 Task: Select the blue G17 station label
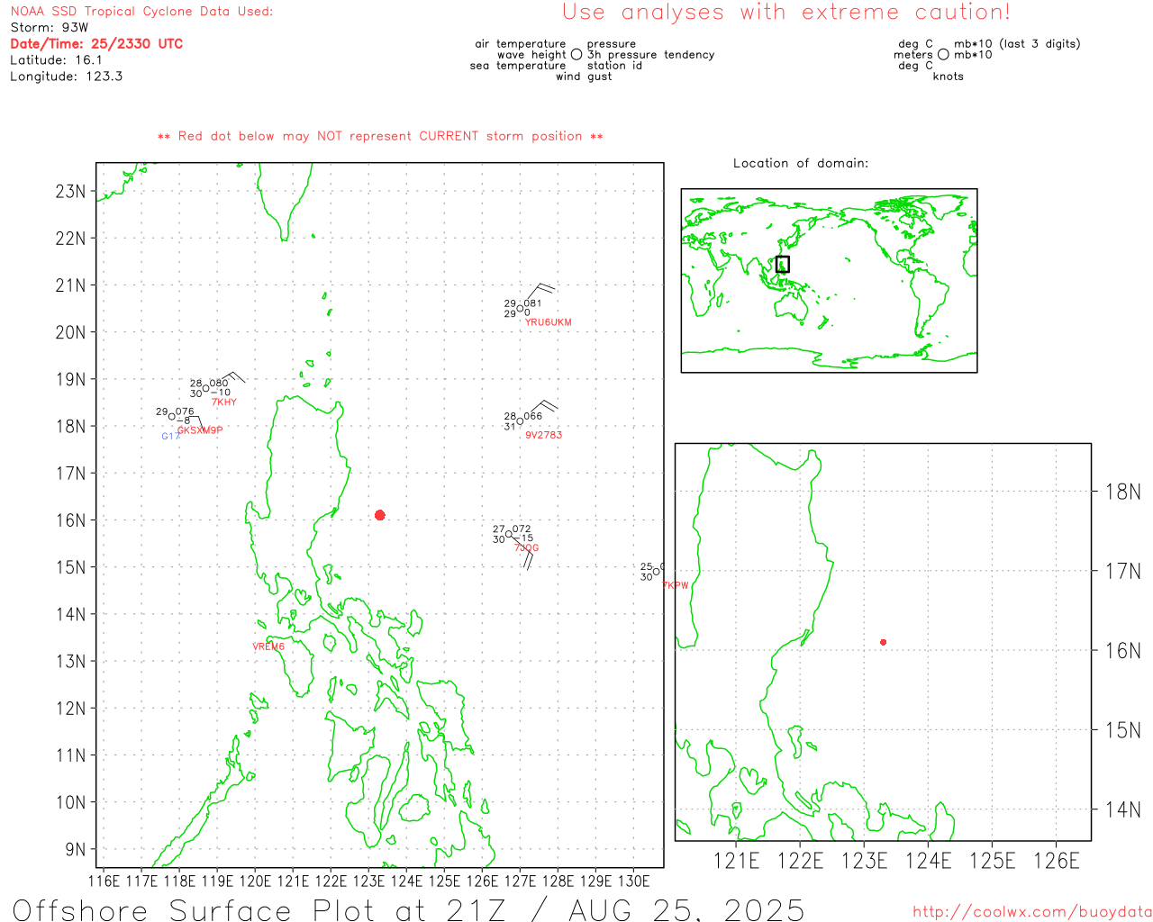coord(170,437)
